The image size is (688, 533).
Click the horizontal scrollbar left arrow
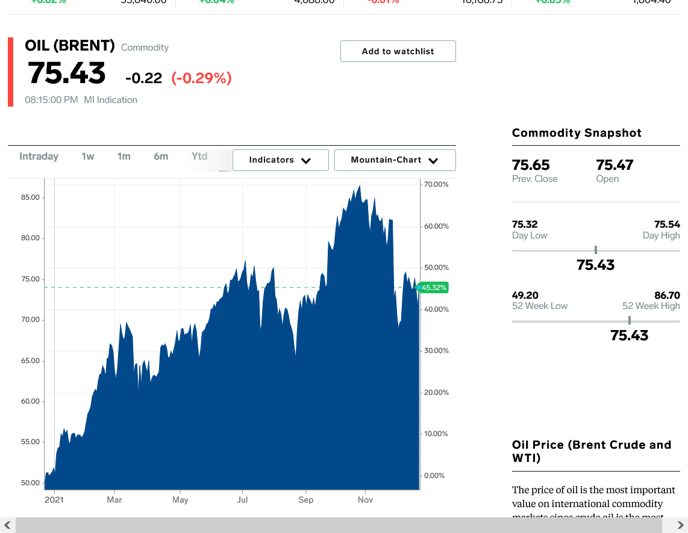coord(7,525)
